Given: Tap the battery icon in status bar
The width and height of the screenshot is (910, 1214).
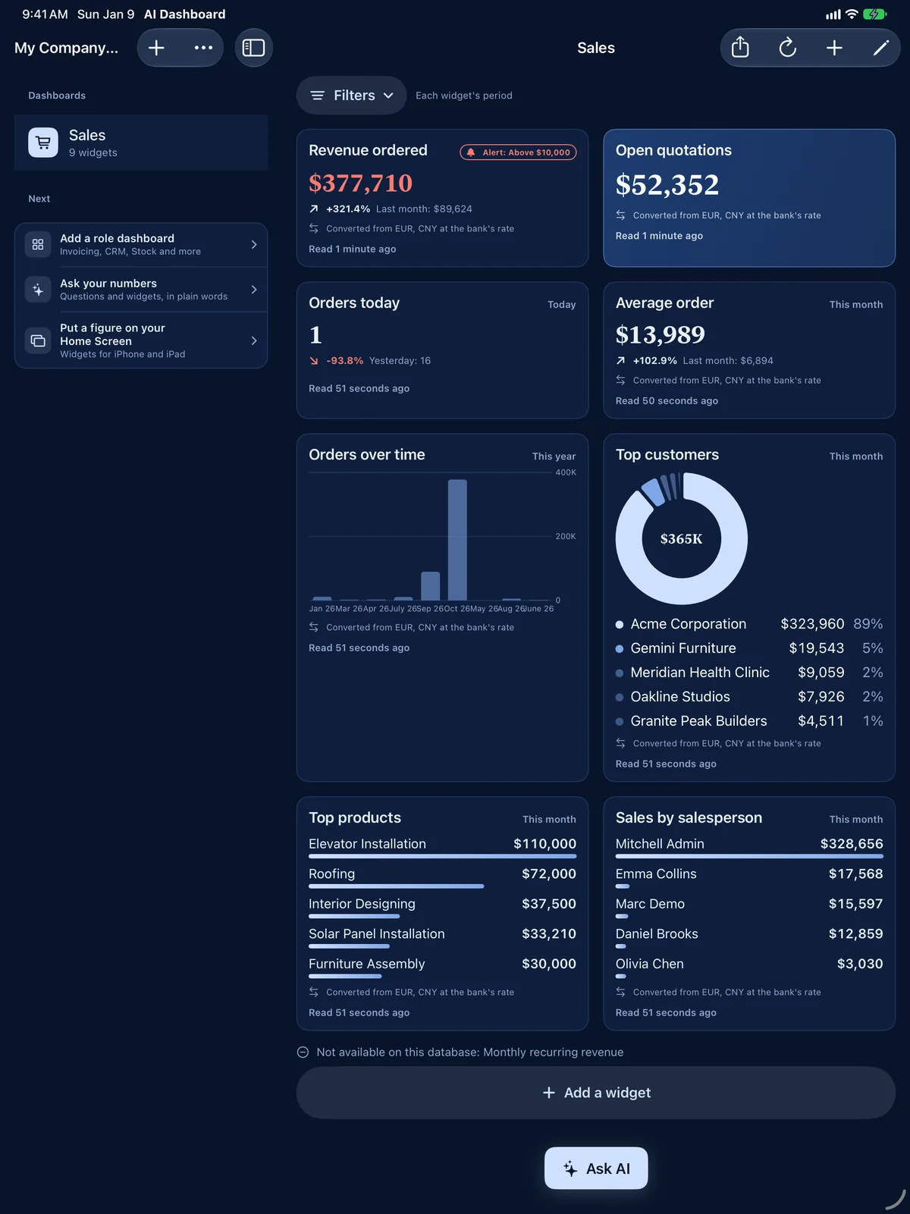Looking at the screenshot, I should point(875,14).
